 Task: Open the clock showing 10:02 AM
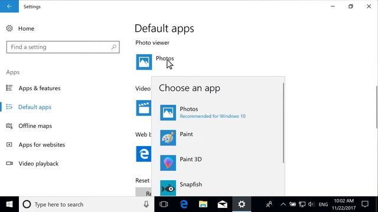(x=344, y=204)
